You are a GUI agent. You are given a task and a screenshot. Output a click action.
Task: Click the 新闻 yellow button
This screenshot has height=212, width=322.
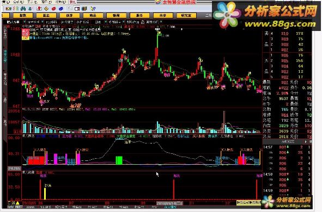point(116,15)
